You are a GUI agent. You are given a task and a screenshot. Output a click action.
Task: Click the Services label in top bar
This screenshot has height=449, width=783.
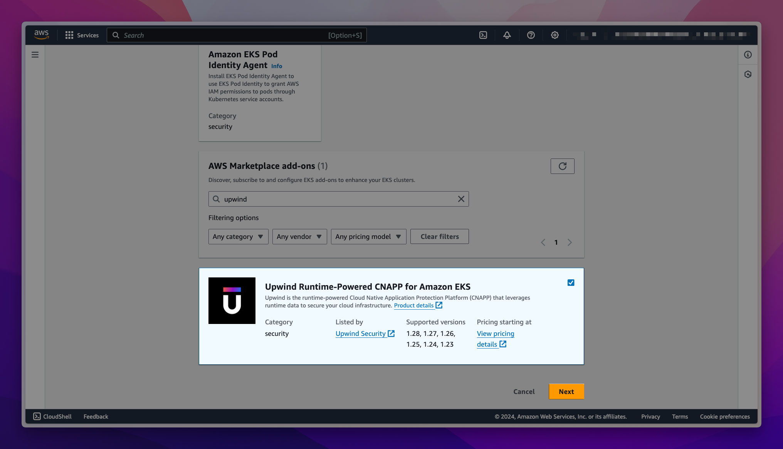[x=88, y=35]
